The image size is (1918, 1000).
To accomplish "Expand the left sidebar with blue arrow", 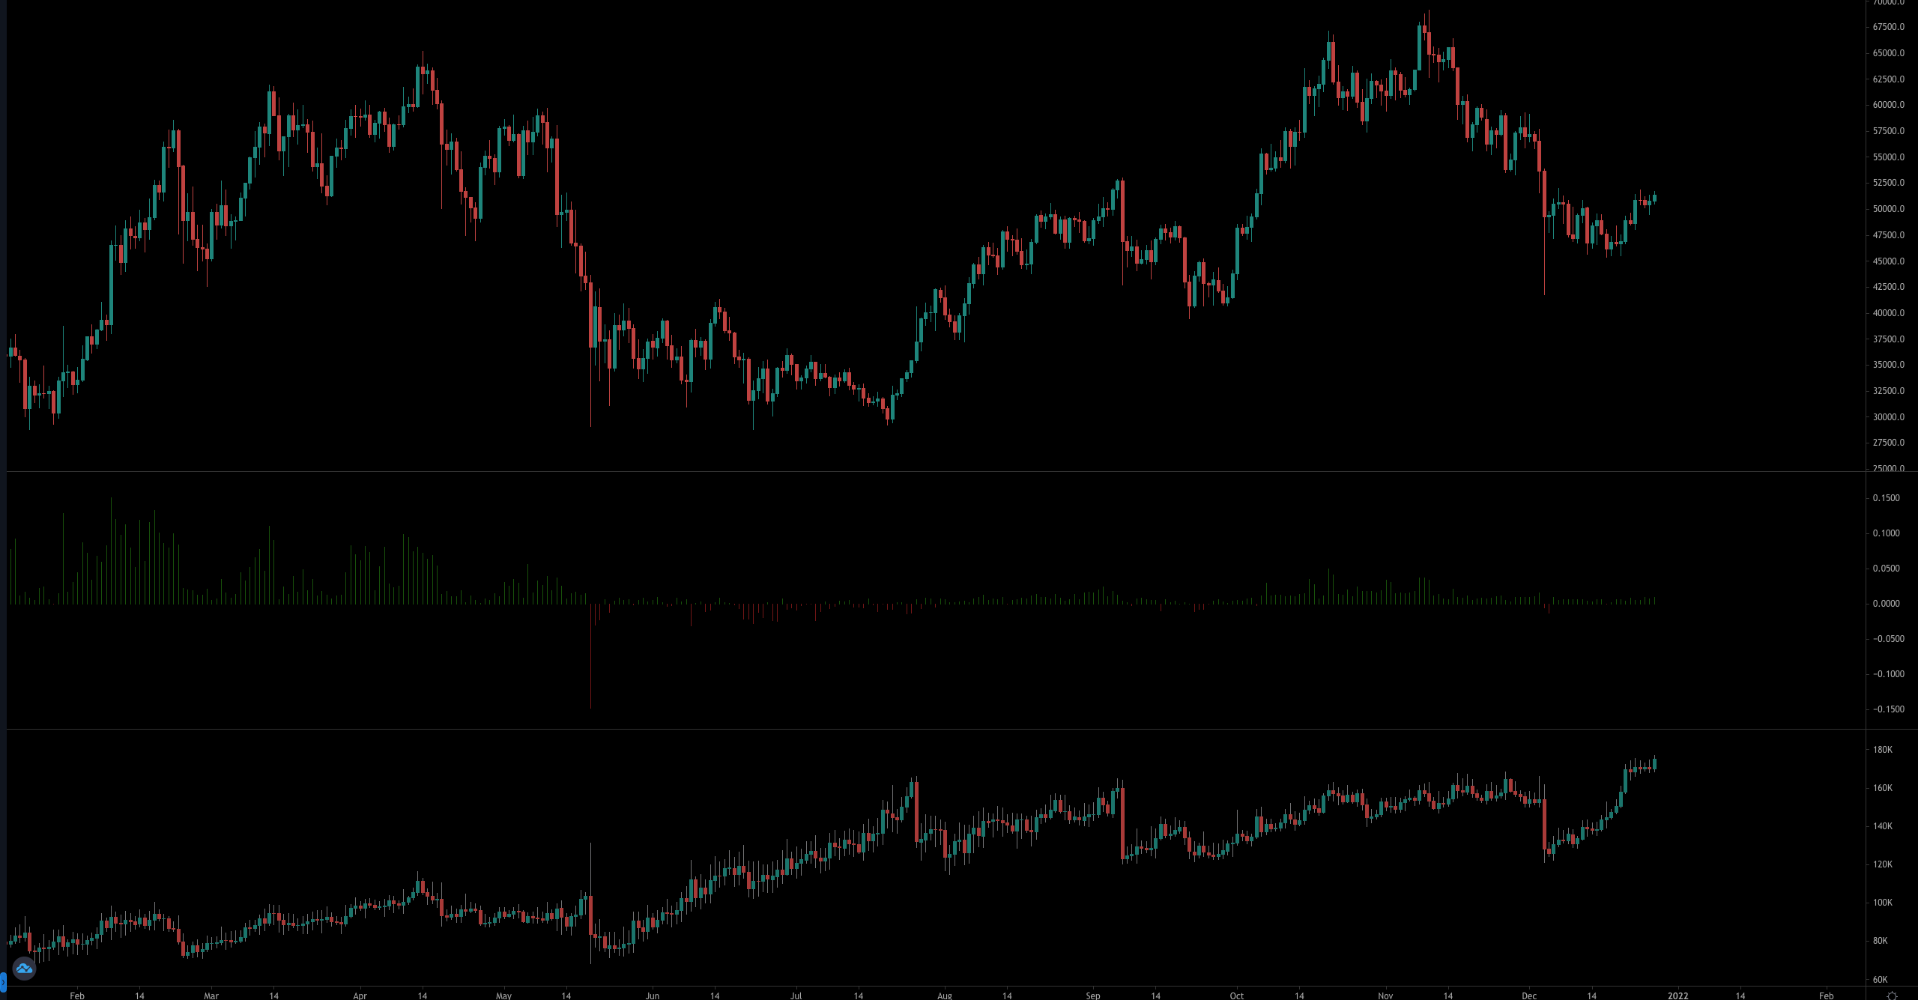I will pos(3,981).
